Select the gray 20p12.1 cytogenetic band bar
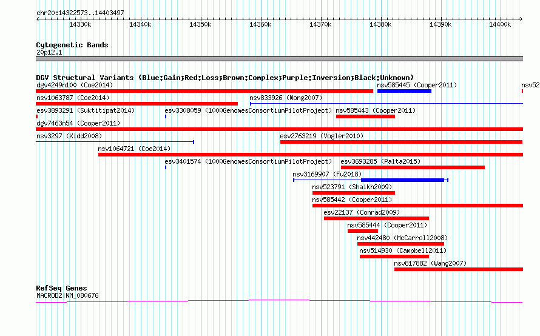 [279, 59]
